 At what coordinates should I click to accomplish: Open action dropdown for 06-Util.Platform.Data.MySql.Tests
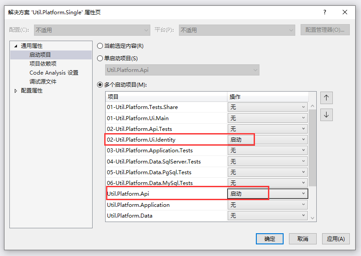268,183
